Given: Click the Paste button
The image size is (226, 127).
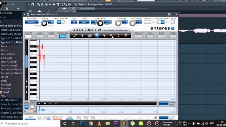Looking at the screenshot, I should pos(173,36).
